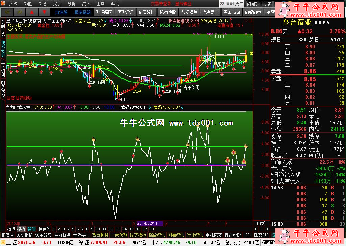Click the 融资融券 button
346x246 pixels.
pyautogui.click(x=253, y=12)
